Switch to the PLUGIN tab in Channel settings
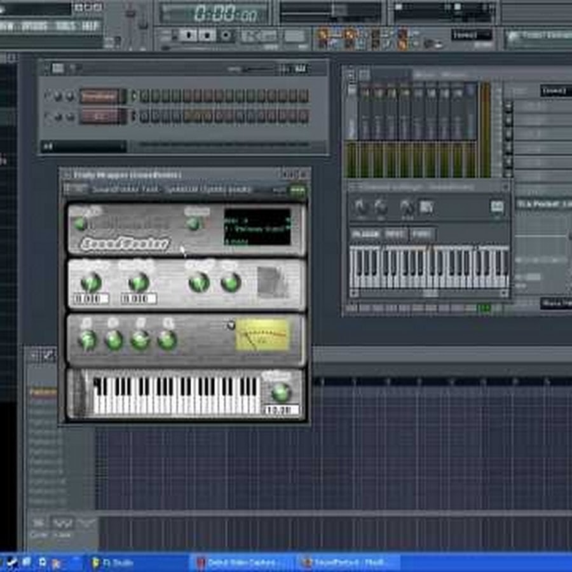Image resolution: width=572 pixels, height=572 pixels. pyautogui.click(x=365, y=234)
